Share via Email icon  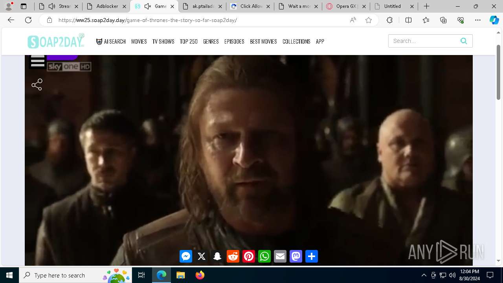pos(280,256)
